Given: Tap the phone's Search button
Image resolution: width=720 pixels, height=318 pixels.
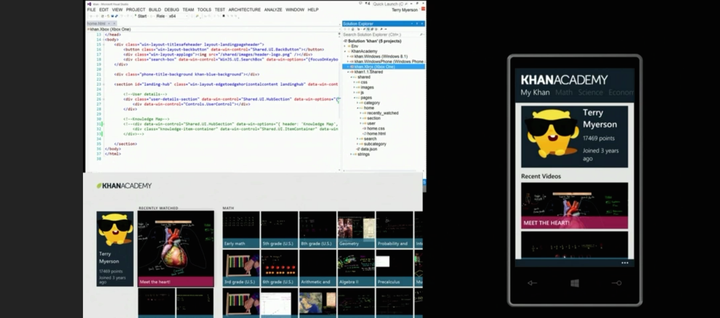Looking at the screenshot, I should coord(617,283).
